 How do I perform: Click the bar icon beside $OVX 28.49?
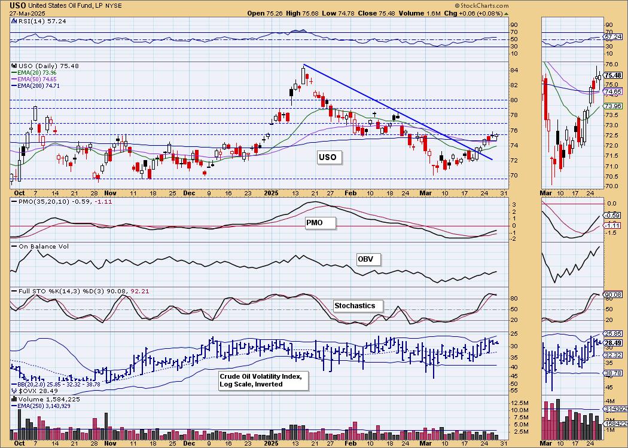tap(14, 391)
